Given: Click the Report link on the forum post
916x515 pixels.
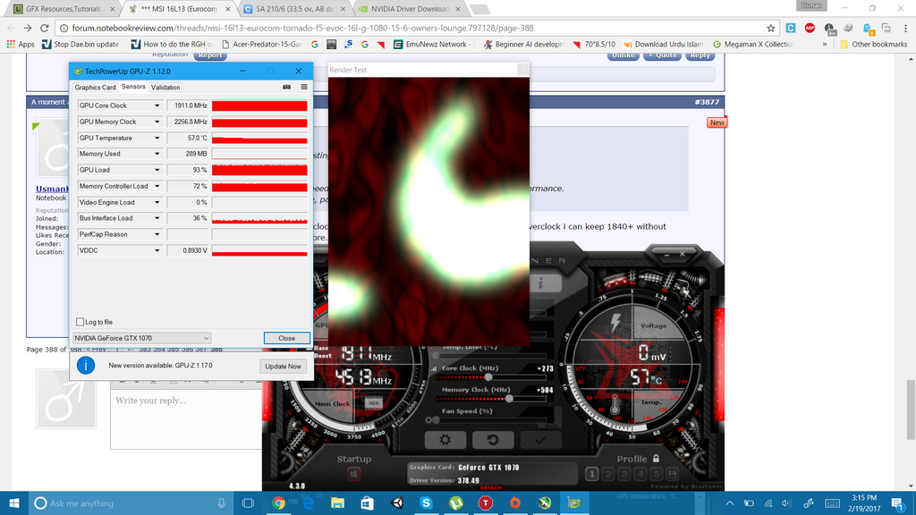Looking at the screenshot, I should coord(209,55).
